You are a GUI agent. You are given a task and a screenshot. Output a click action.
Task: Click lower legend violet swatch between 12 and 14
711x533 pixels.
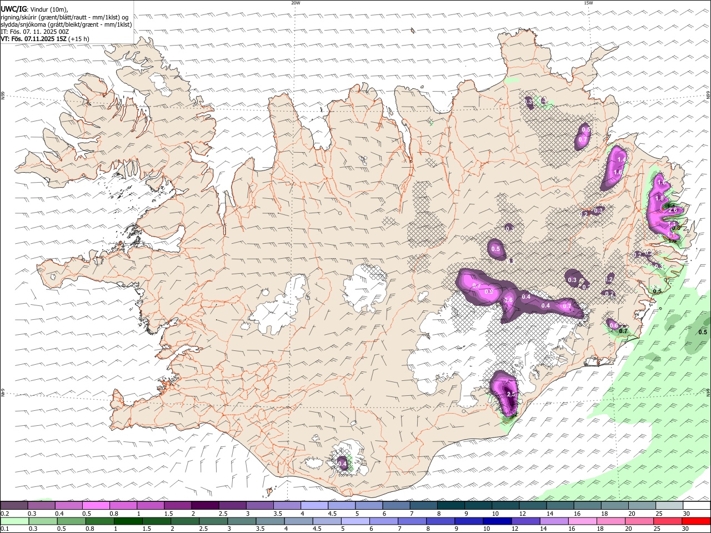[x=525, y=521]
